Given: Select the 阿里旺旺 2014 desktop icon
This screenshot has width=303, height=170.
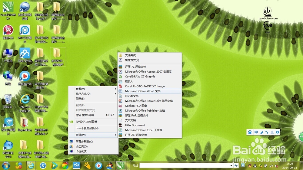Looking at the screenshot, I should [x=8, y=149].
